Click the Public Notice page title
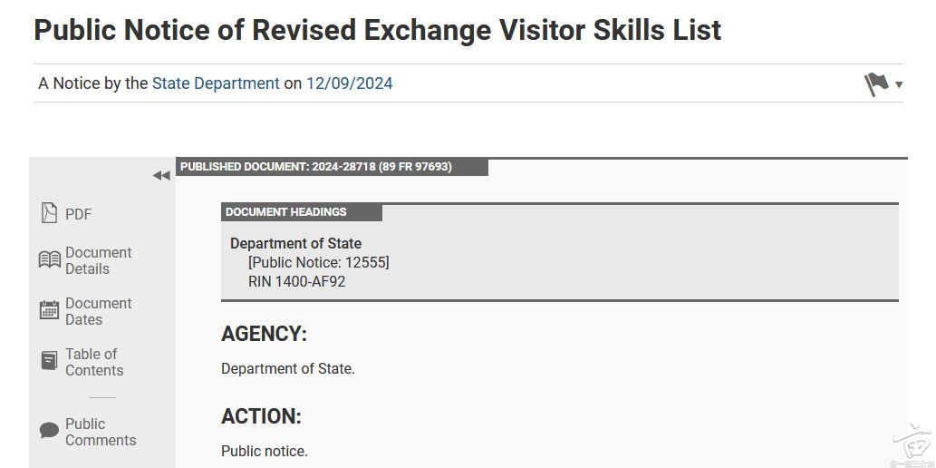 click(x=377, y=30)
